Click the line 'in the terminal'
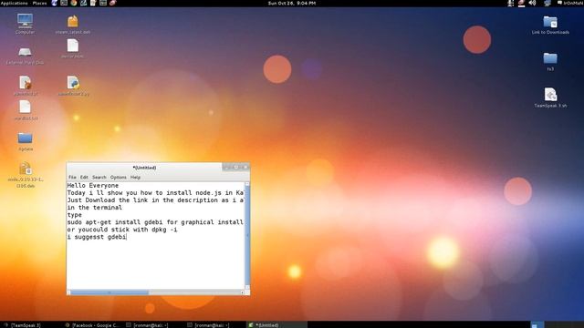 [95, 208]
